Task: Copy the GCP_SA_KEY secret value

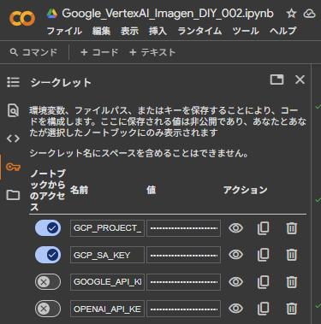Action: [263, 255]
